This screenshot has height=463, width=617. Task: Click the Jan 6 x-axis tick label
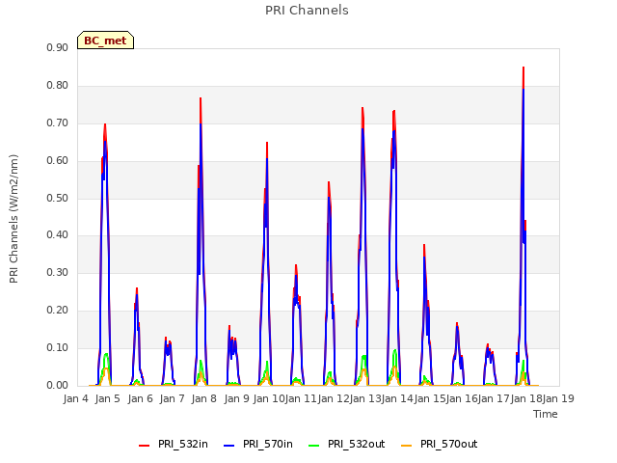(140, 398)
